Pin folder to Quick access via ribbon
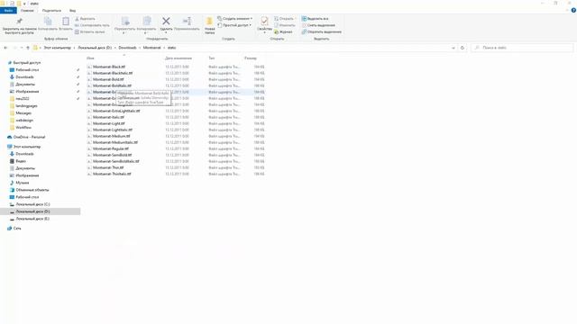The height and width of the screenshot is (324, 577). tap(19, 26)
